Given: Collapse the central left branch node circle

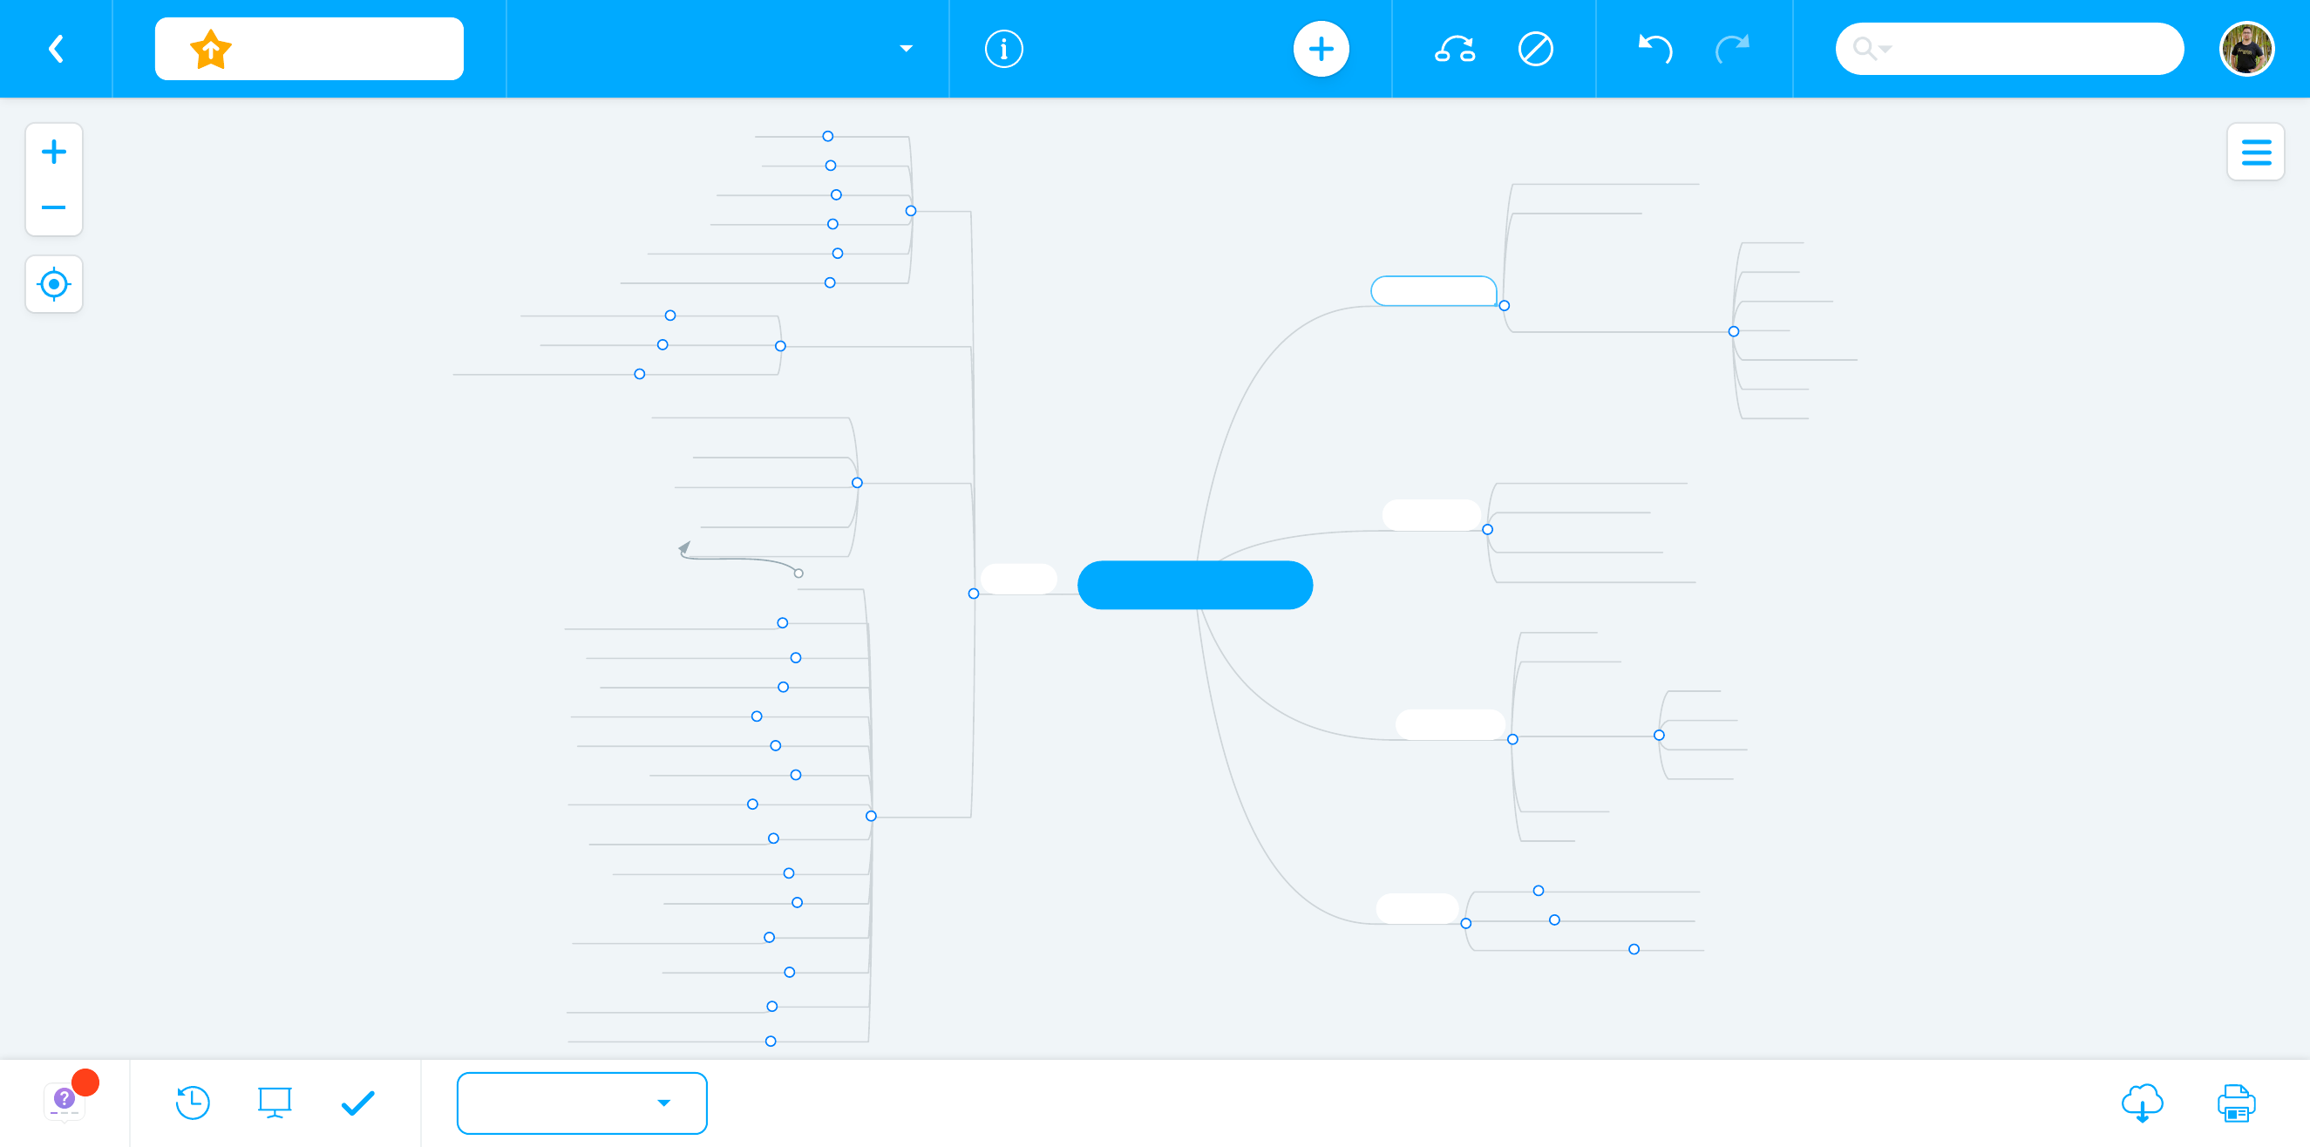Looking at the screenshot, I should (x=973, y=594).
